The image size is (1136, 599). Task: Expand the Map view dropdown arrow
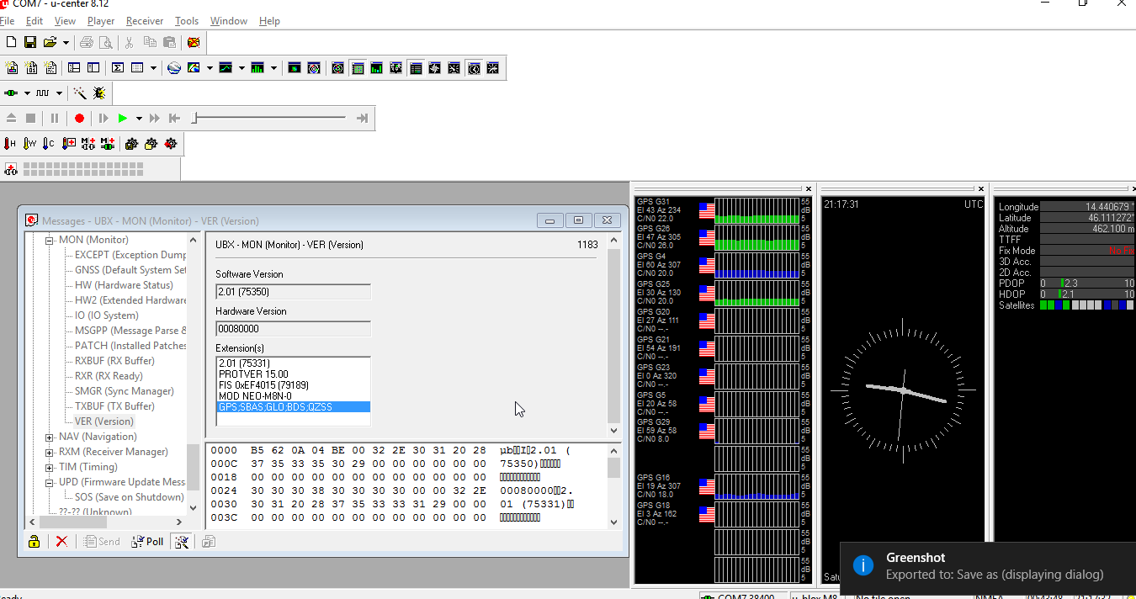[209, 68]
